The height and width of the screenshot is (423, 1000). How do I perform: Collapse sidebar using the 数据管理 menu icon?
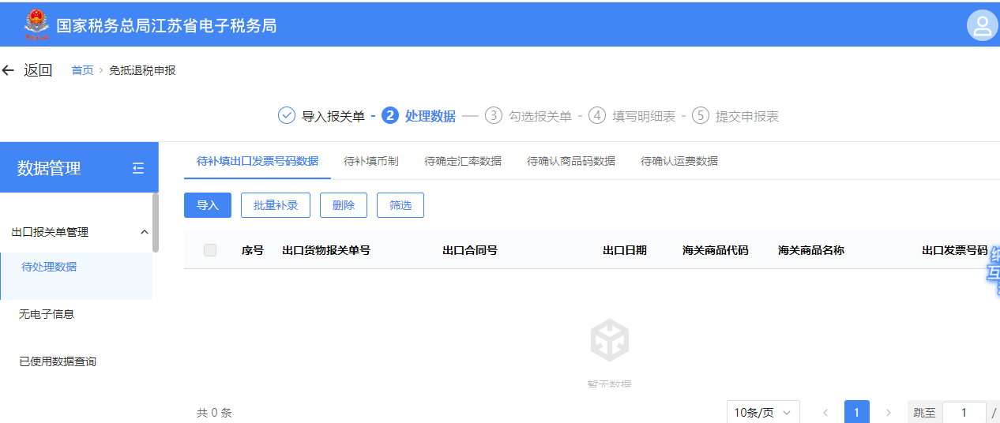[x=138, y=167]
